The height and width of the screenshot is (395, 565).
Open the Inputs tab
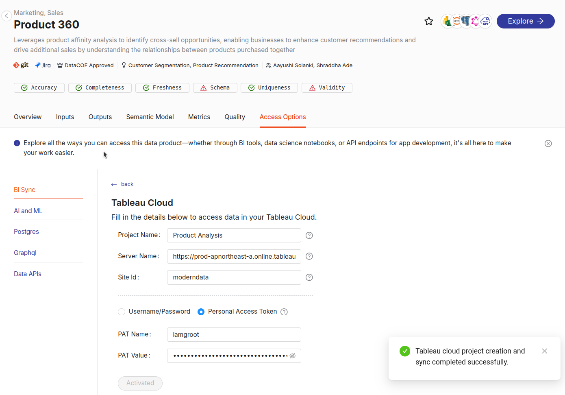click(x=65, y=117)
